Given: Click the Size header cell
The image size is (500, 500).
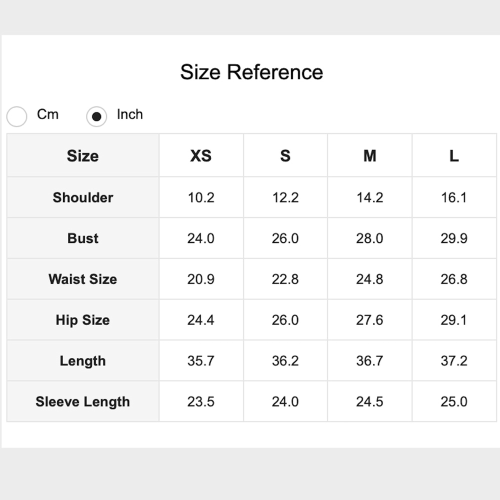Looking at the screenshot, I should coord(83,156).
